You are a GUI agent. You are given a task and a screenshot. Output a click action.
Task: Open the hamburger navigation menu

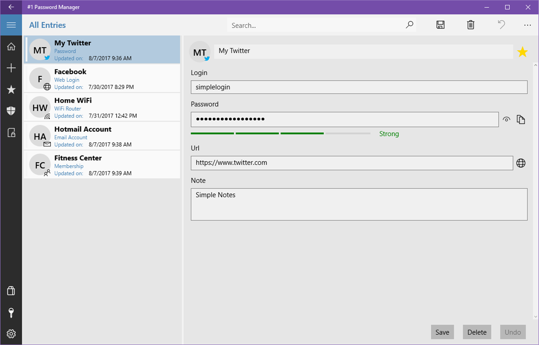(11, 25)
